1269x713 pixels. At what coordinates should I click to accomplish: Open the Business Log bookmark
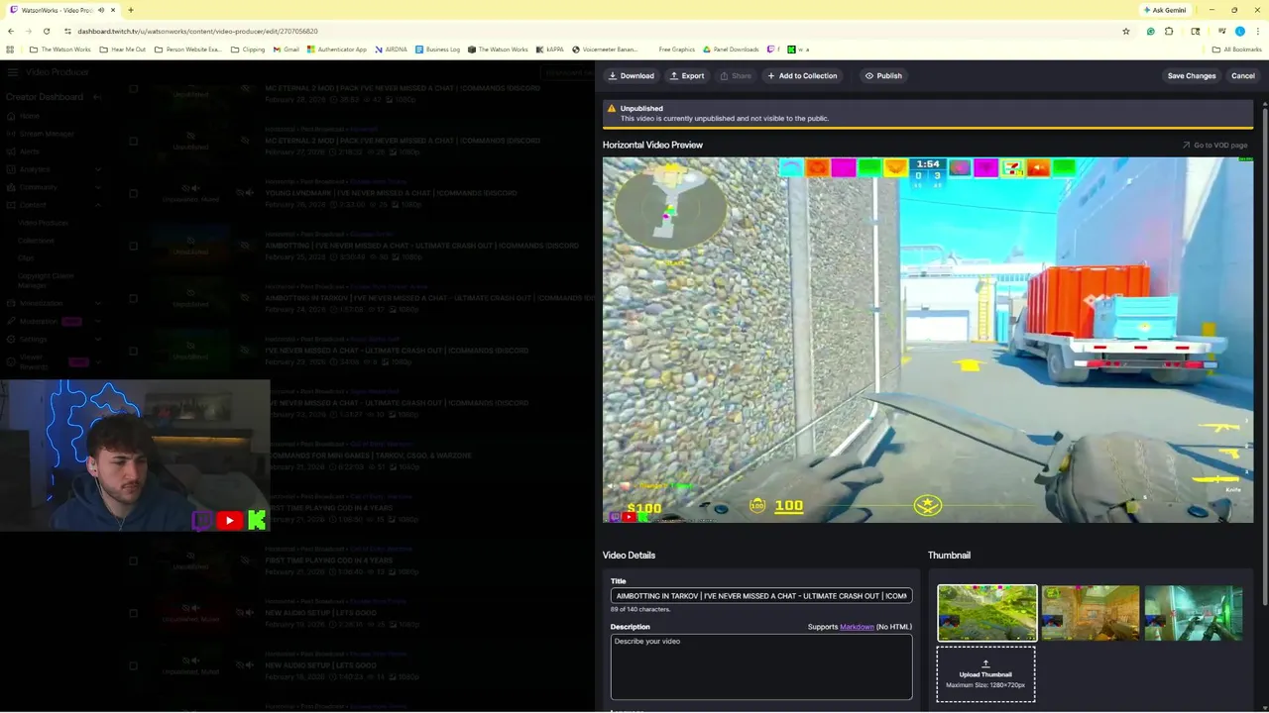[x=437, y=50]
